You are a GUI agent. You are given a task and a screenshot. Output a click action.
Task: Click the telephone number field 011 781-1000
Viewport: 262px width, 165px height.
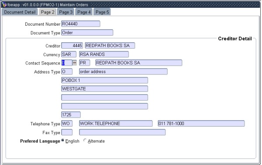pos(201,124)
